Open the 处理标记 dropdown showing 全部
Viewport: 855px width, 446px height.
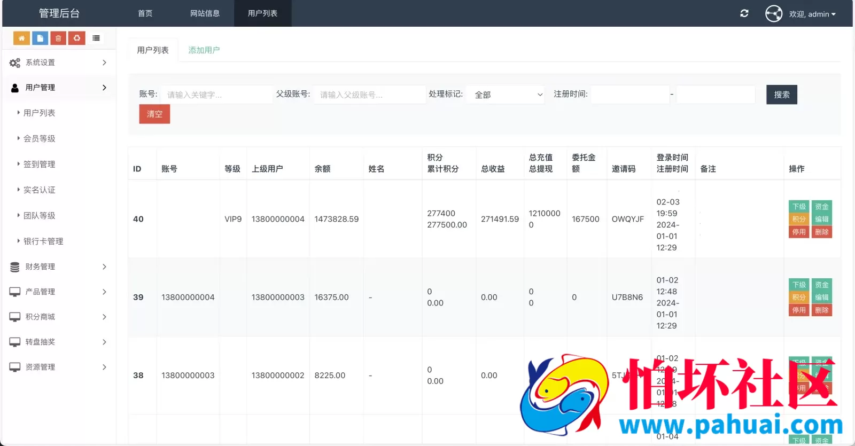506,95
